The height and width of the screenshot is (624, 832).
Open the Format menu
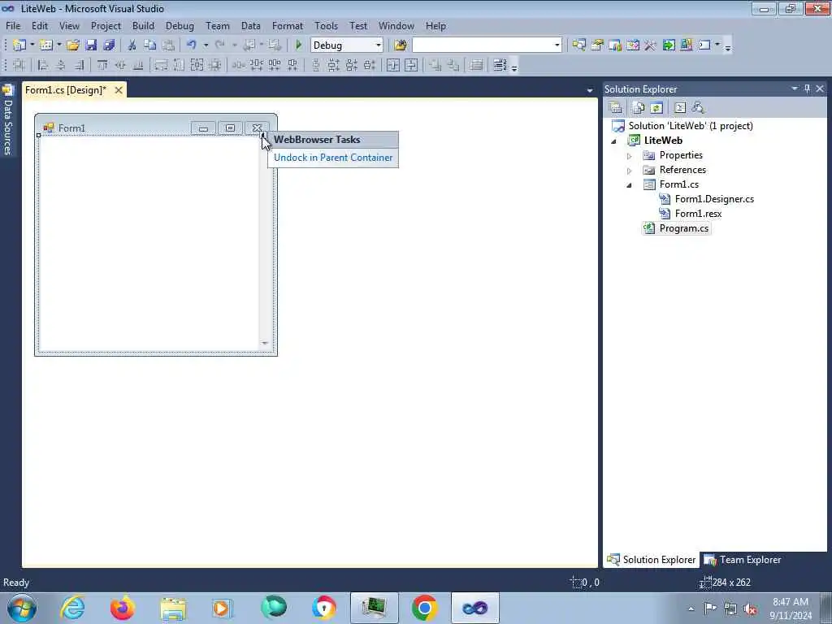coord(287,25)
